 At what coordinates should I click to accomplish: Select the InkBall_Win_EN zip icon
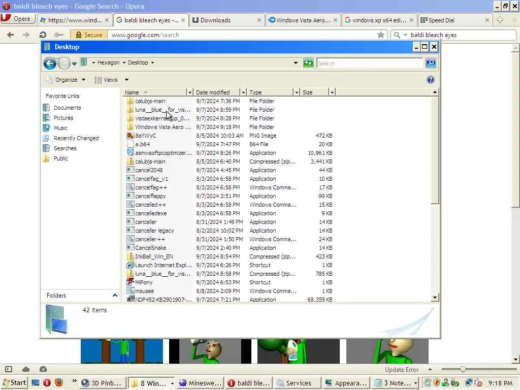131,256
